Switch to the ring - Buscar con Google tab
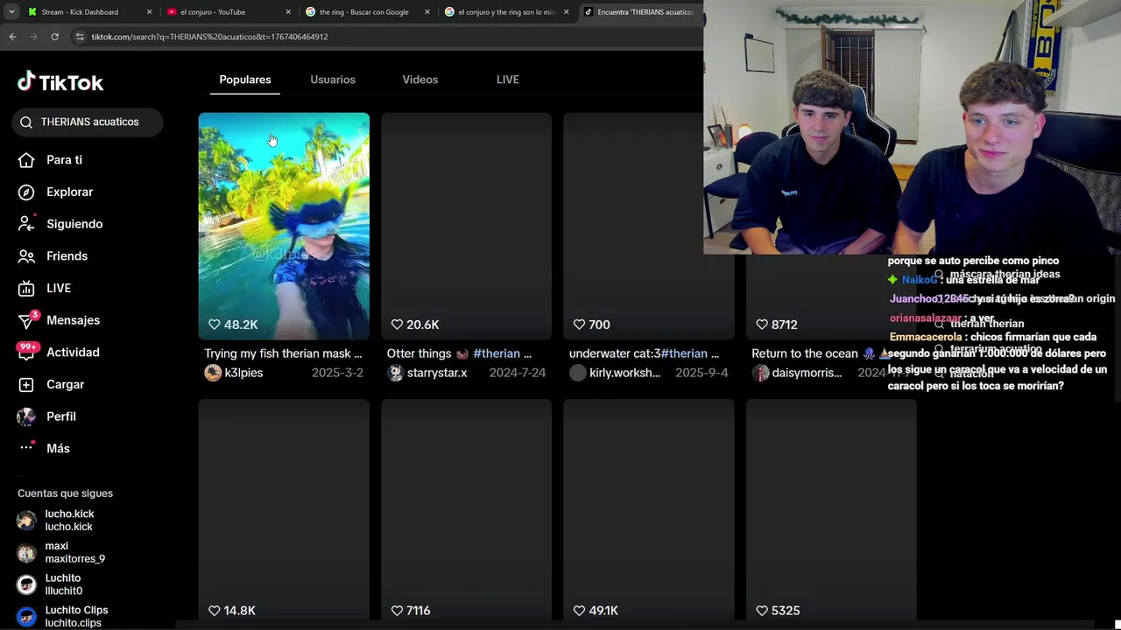Image resolution: width=1121 pixels, height=630 pixels. point(366,12)
